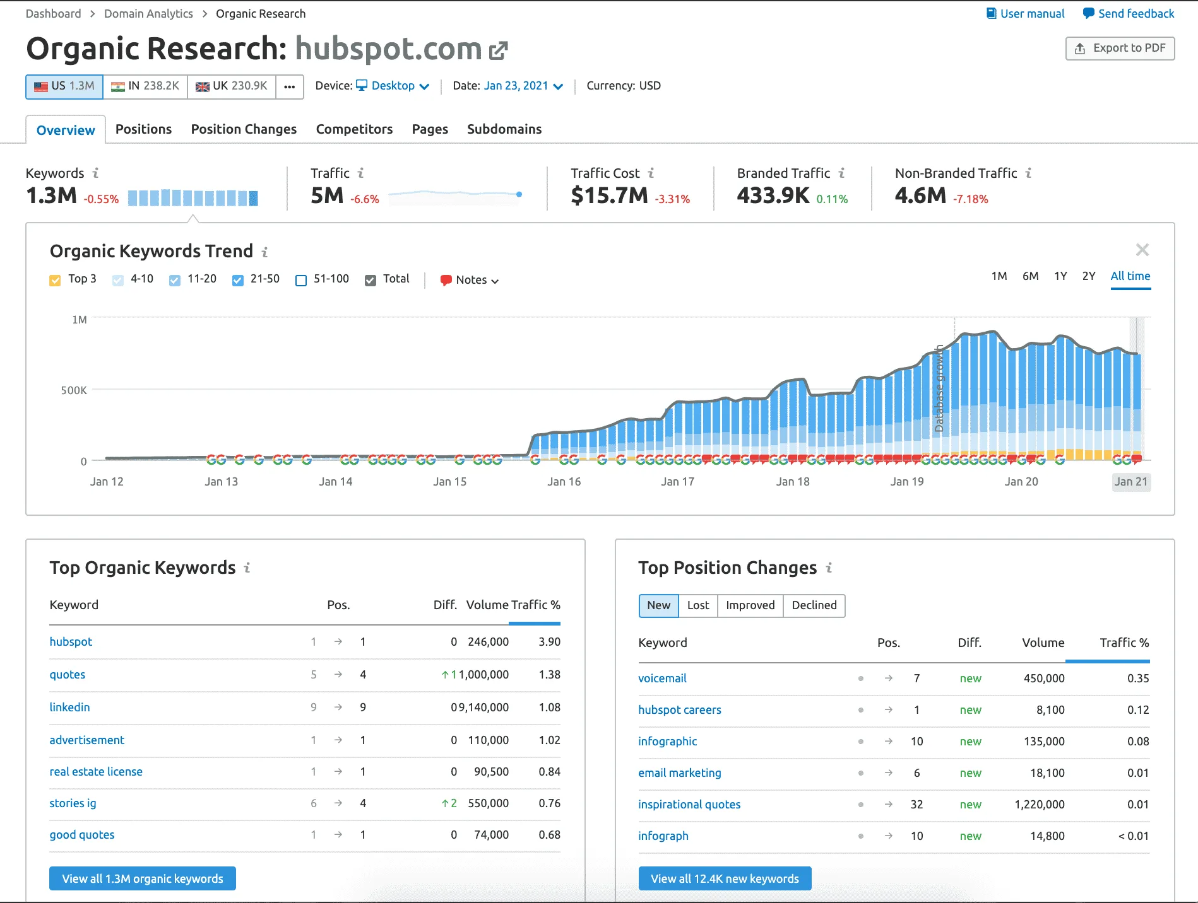The width and height of the screenshot is (1198, 903).
Task: Select the 1M time range
Action: (x=999, y=276)
